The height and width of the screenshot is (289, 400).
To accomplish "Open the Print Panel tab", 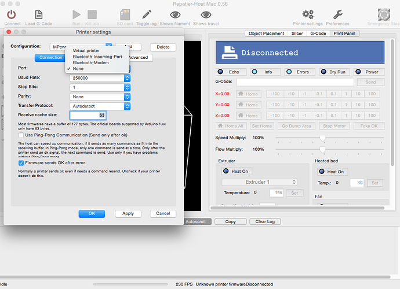I will (x=344, y=34).
